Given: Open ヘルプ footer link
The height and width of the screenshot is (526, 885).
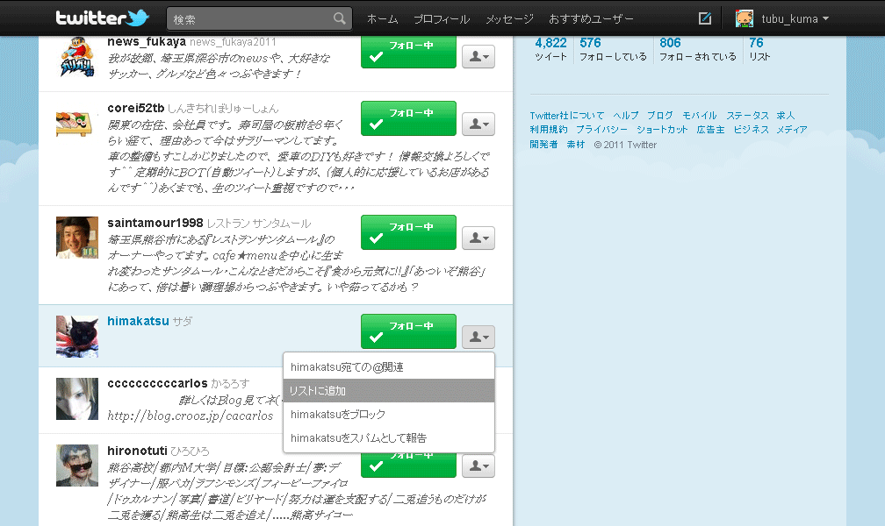Looking at the screenshot, I should coord(626,116).
